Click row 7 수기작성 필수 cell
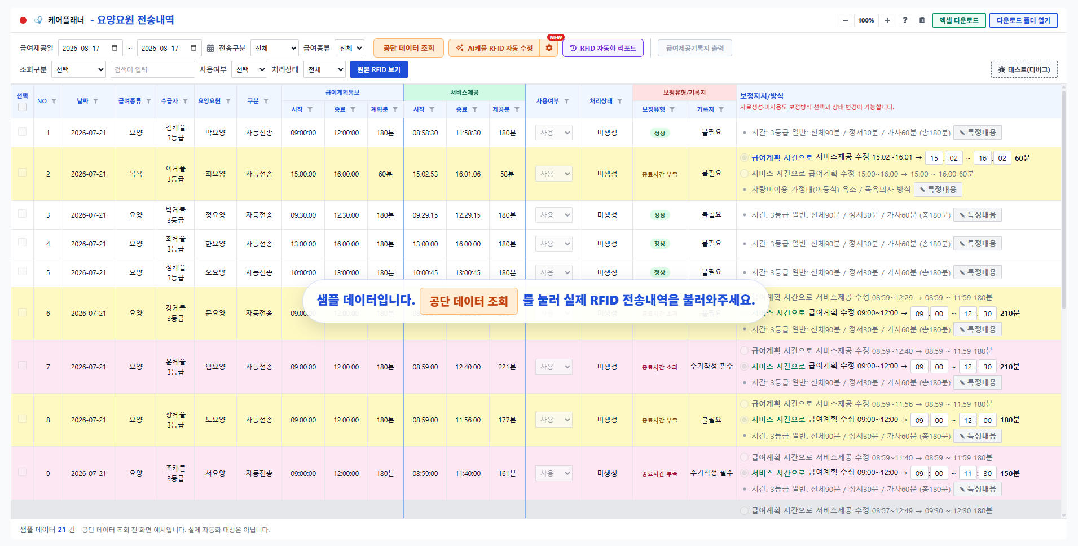 pyautogui.click(x=711, y=367)
